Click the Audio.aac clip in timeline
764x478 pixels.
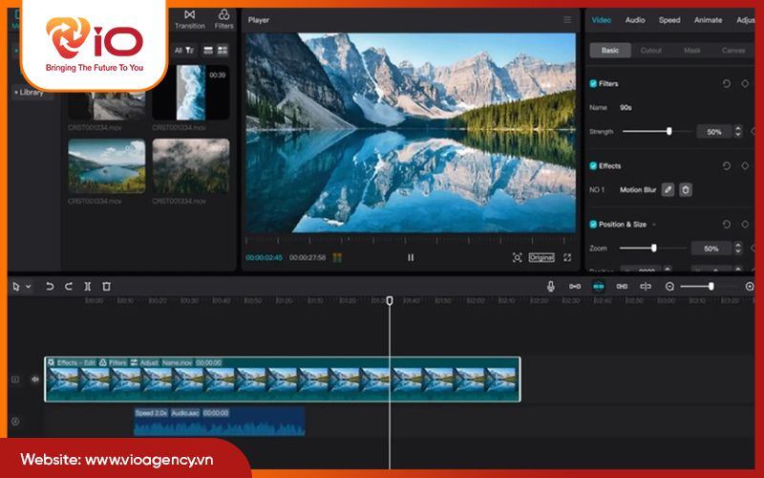point(220,422)
